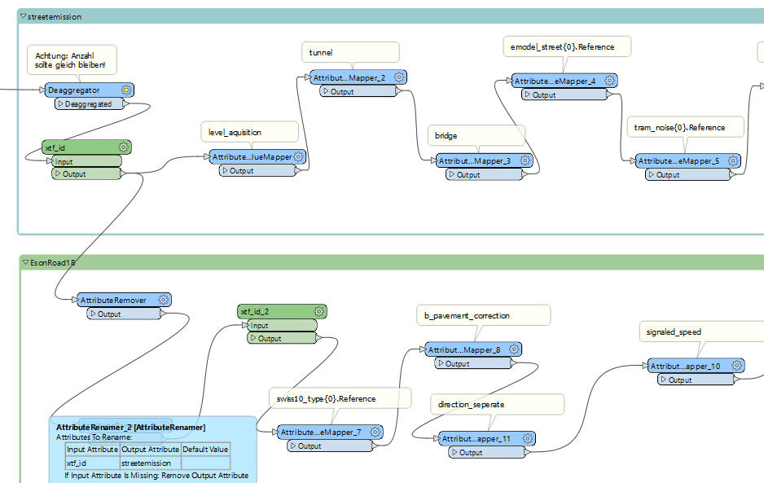Screen dimensions: 764x483
Task: Open the xtf_id_2 transformer gear icon
Action: tap(319, 310)
